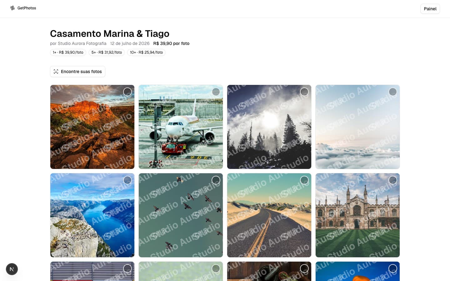Open the sky above clouds photo
Screen dimensions: 450x281
click(357, 127)
